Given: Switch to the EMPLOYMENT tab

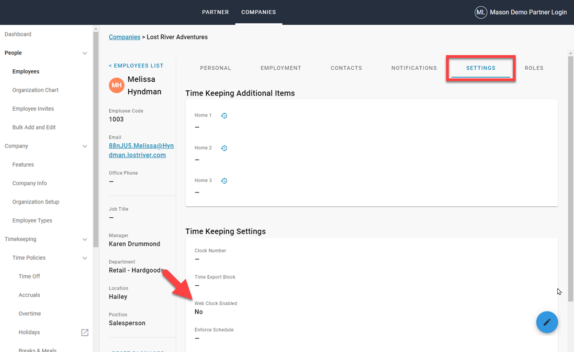Looking at the screenshot, I should (281, 68).
